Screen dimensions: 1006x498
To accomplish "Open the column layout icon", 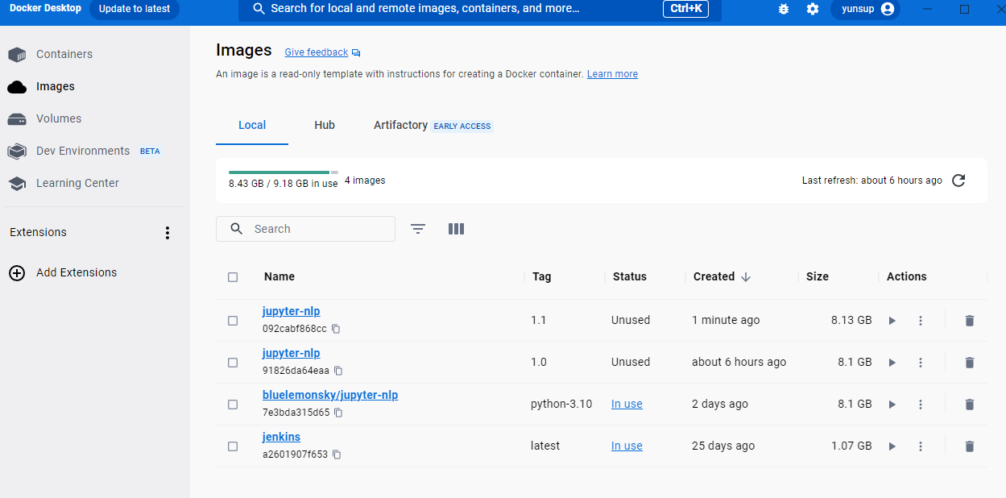I will click(456, 229).
